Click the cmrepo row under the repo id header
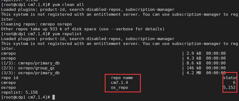This screenshot has height=101, width=239. coord(8,83)
